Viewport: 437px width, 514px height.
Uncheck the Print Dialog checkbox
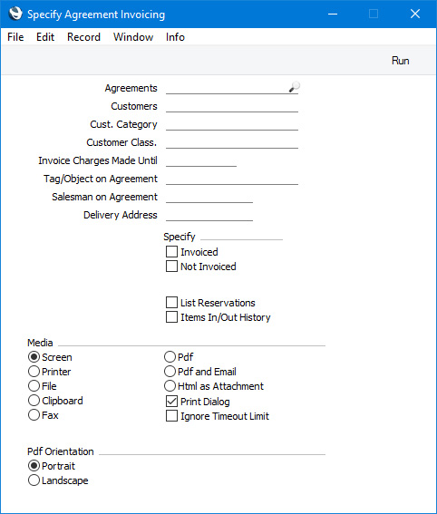[171, 402]
